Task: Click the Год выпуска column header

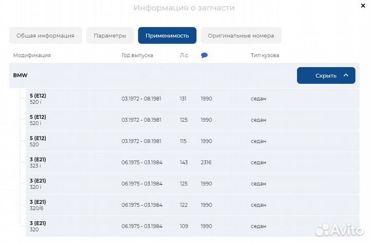Action: [137, 55]
